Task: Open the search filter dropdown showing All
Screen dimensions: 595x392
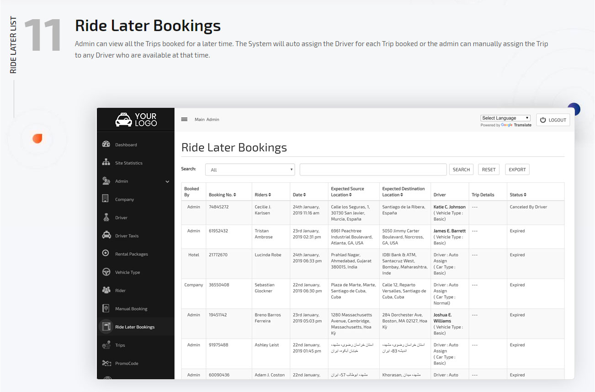Action: [x=250, y=169]
